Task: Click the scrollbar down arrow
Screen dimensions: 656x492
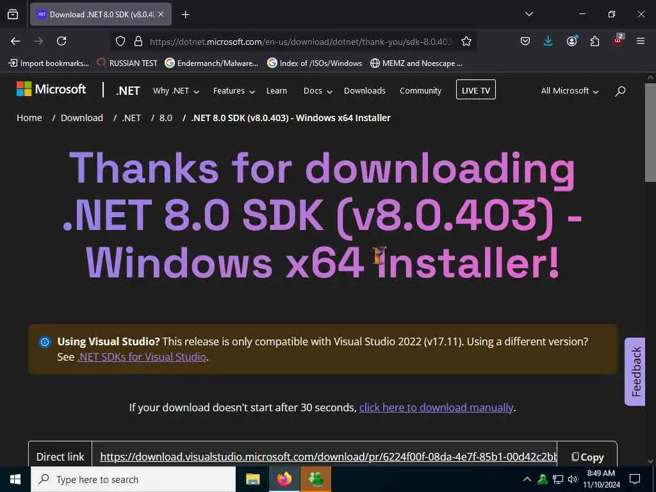Action: pos(651,461)
